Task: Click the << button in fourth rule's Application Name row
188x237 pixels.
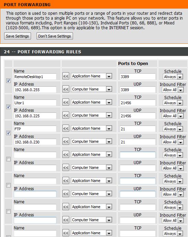Action: 66,154
